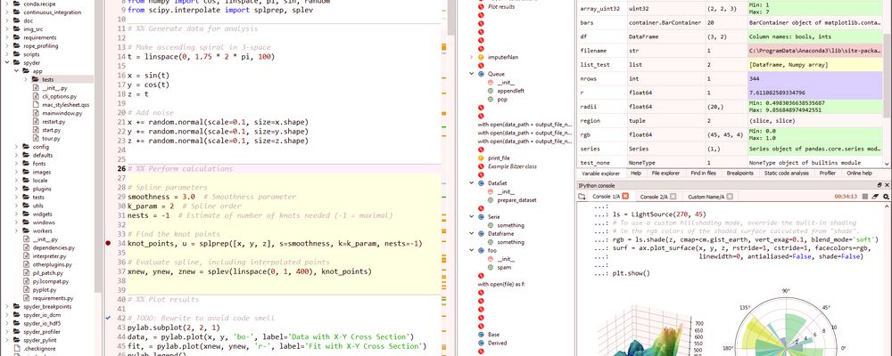Switch to the Variable explorer tab
This screenshot has height=356, width=892.
pos(600,174)
